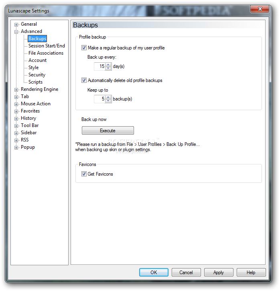Apply the current settings
The image size is (280, 291).
pyautogui.click(x=219, y=272)
